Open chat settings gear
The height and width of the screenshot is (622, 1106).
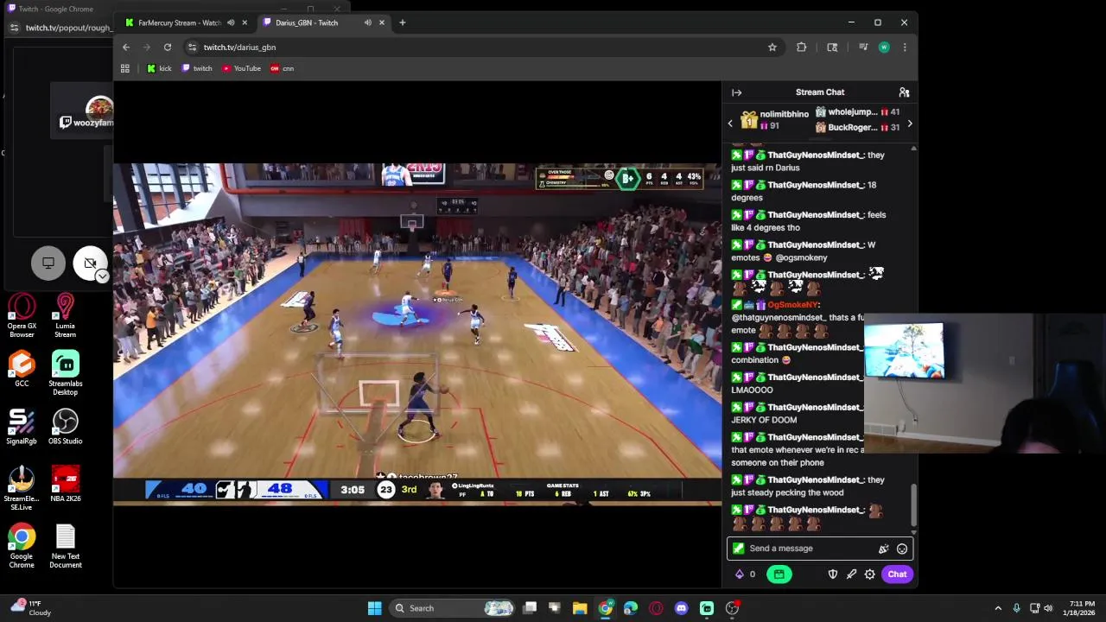tap(870, 574)
